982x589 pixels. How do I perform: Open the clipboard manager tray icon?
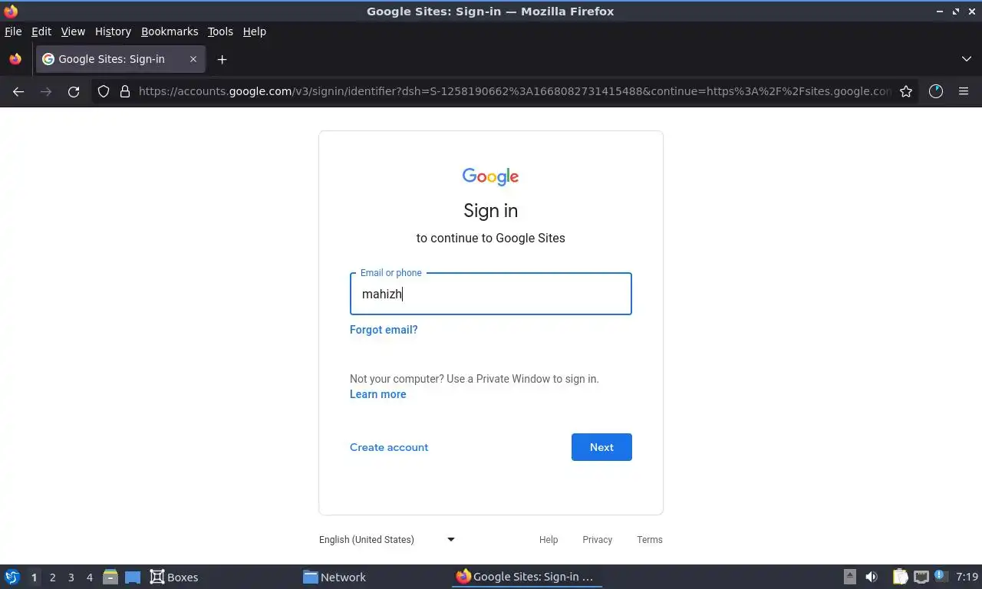pyautogui.click(x=901, y=577)
